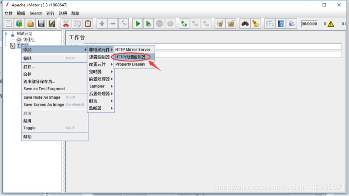Open the Templates icon in toolbar

(19, 23)
